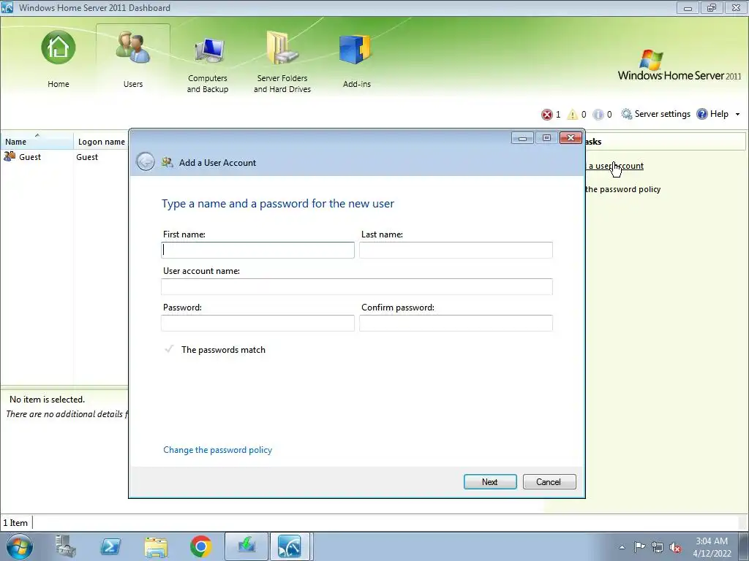Screen dimensions: 749x561
Task: Open the Home section of the Dashboard
Action: tap(59, 59)
